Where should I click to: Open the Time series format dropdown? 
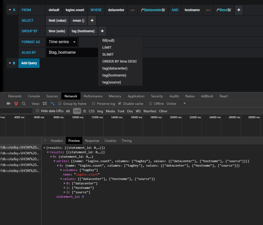(62, 41)
